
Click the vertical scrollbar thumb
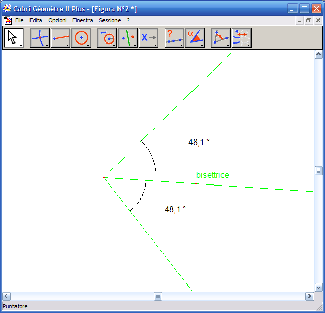[319, 171]
